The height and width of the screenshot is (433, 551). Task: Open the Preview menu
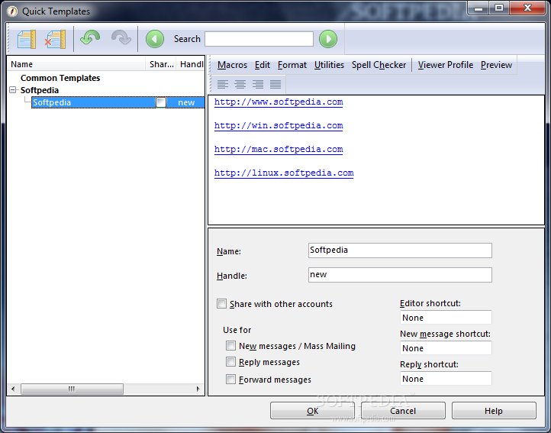coord(496,65)
